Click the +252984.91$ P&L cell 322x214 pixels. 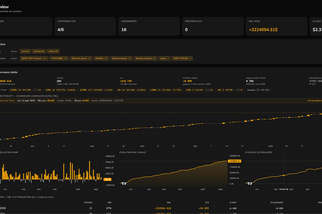tap(163, 208)
